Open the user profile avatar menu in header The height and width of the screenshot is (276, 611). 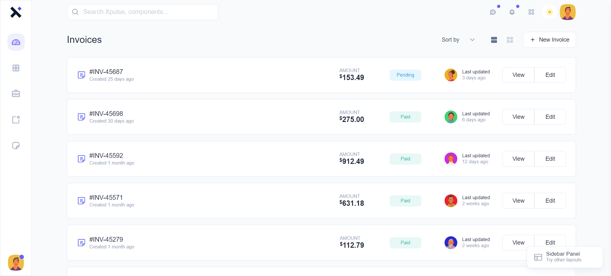(x=568, y=12)
